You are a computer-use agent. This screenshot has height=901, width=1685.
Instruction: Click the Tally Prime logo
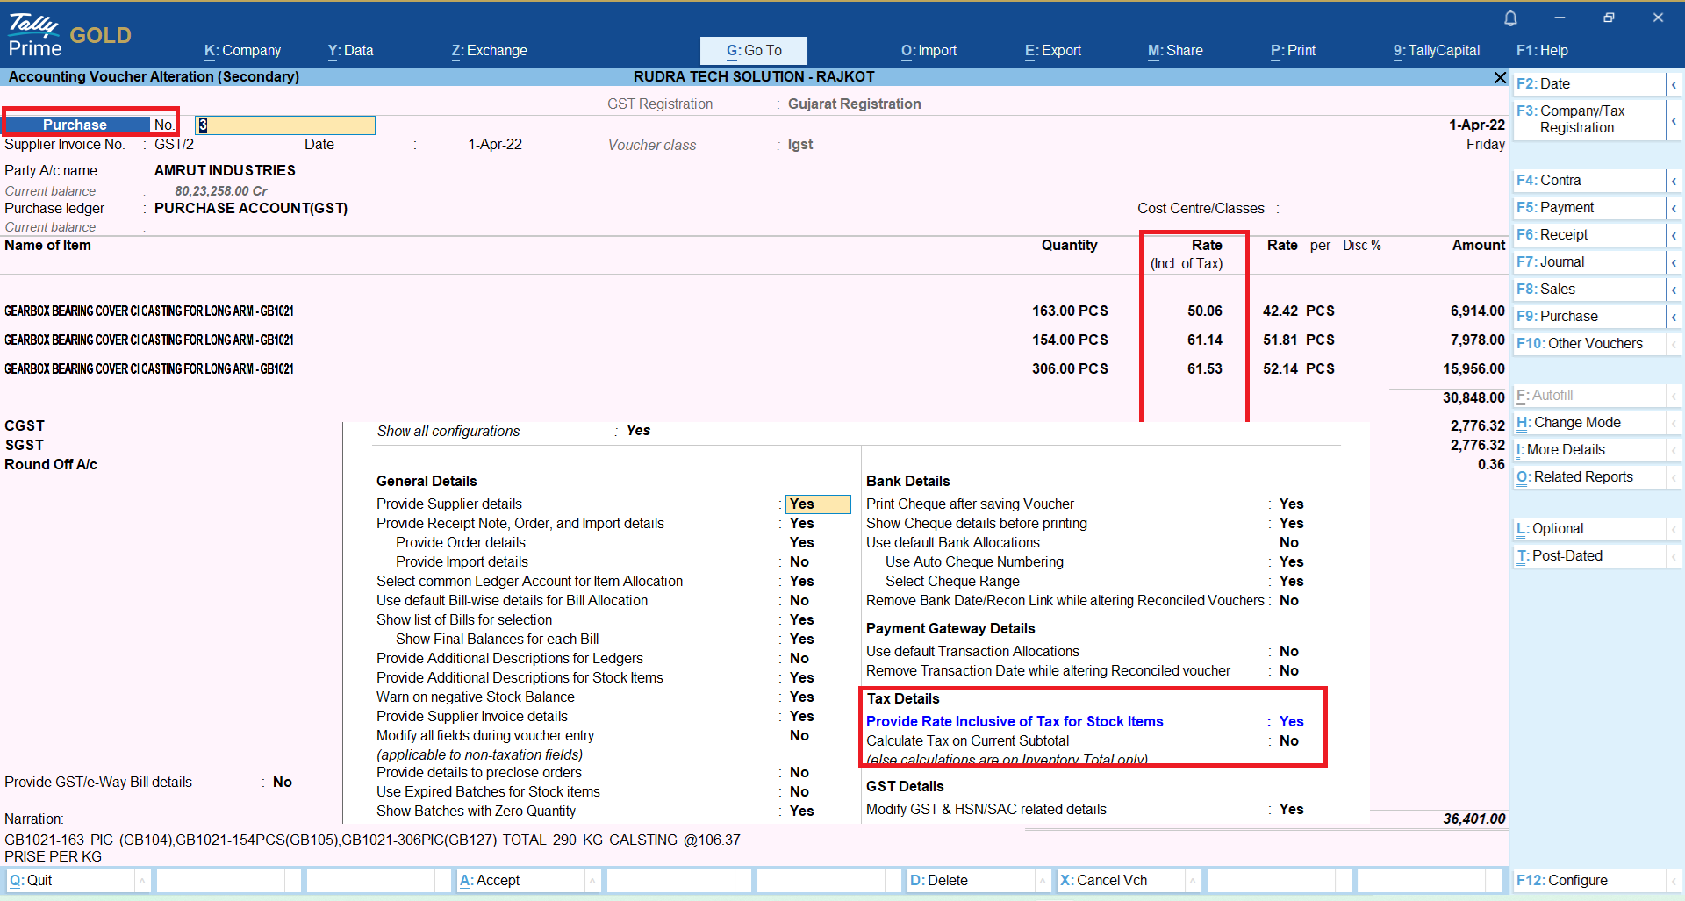[35, 35]
